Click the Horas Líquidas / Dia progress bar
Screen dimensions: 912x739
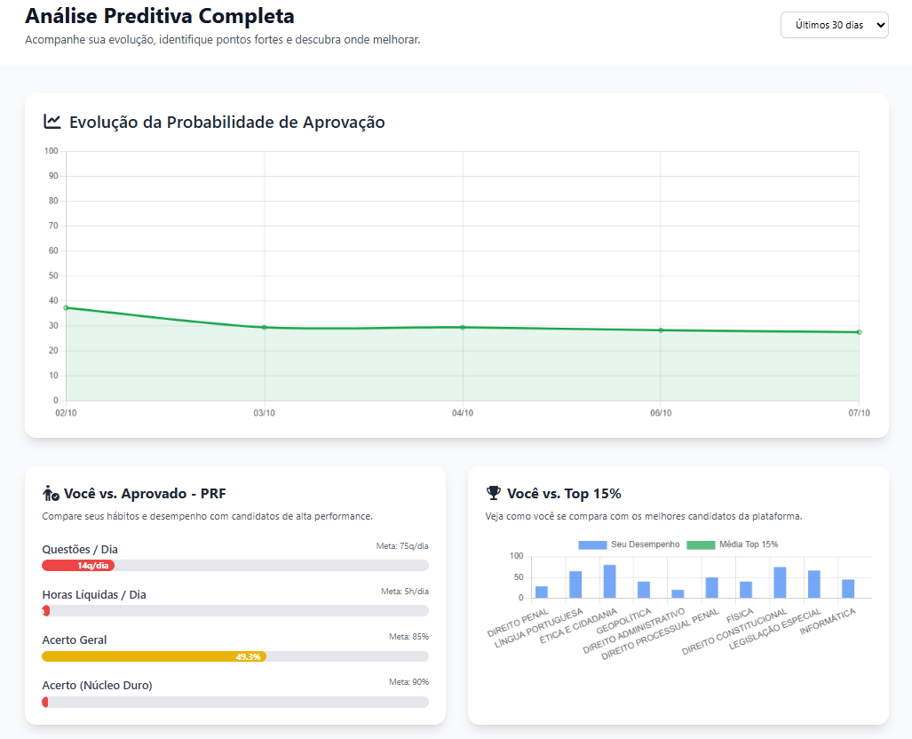pos(235,611)
